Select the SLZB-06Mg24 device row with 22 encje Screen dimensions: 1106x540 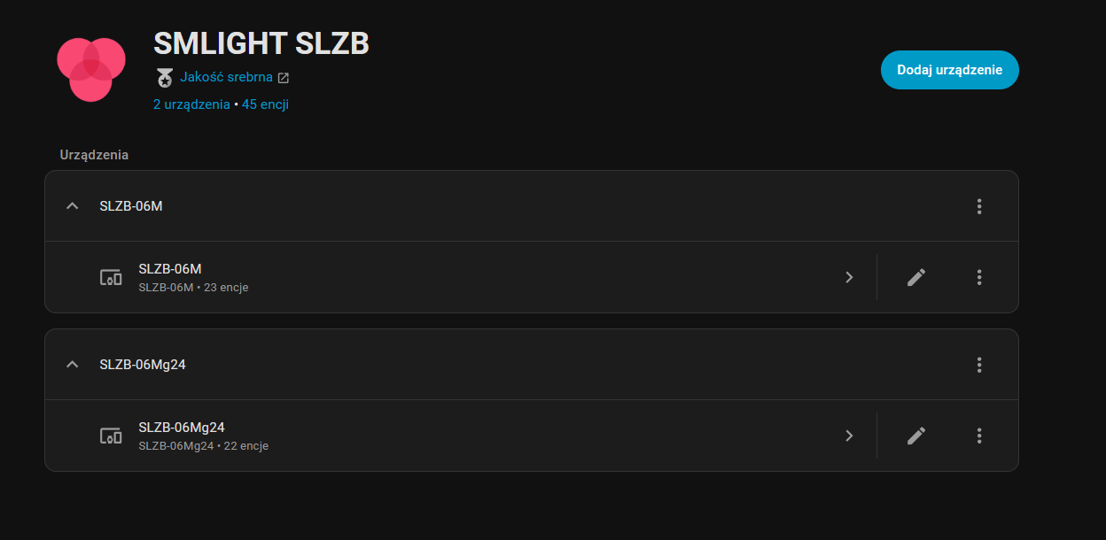click(443, 436)
